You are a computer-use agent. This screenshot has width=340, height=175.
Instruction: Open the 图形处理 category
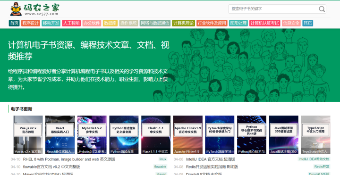pos(238,23)
